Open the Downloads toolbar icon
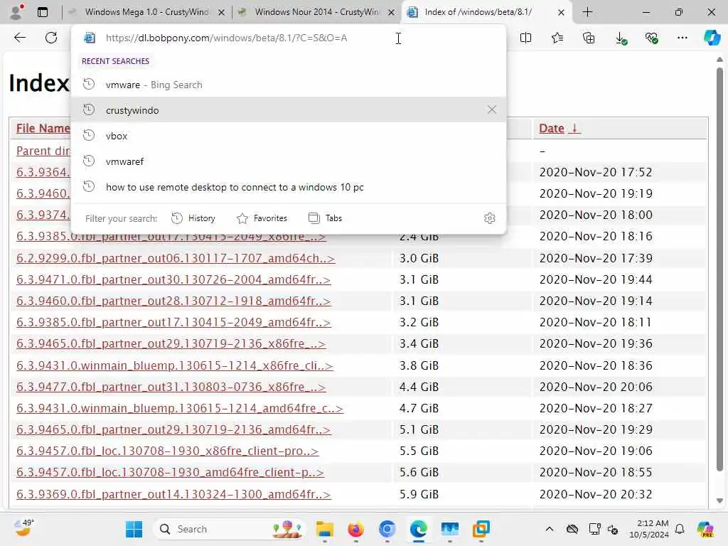 [x=621, y=38]
